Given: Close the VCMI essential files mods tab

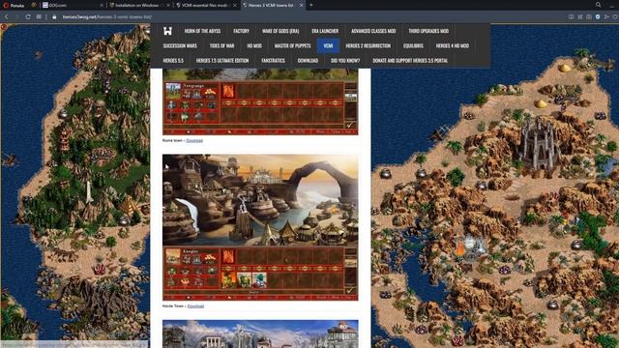Looking at the screenshot, I should (x=235, y=5).
